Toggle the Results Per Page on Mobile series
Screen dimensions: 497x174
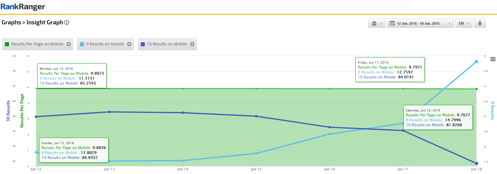click(x=37, y=44)
